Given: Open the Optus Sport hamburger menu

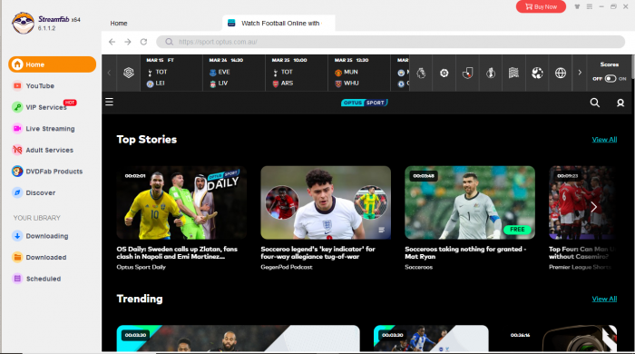Looking at the screenshot, I should 110,102.
